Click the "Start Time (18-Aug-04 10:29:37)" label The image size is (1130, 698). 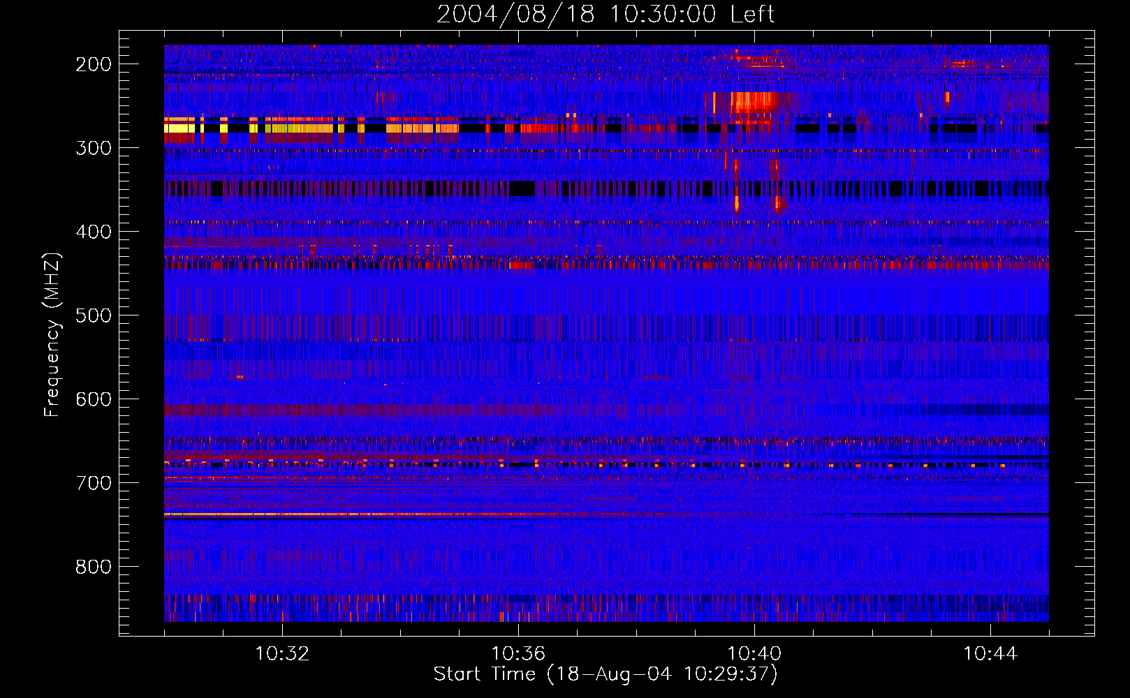pos(606,674)
